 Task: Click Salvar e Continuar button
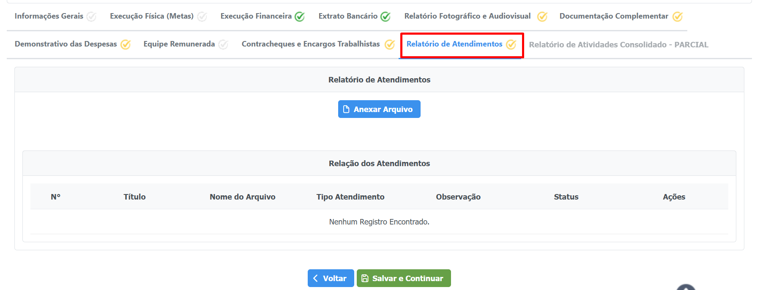point(404,278)
